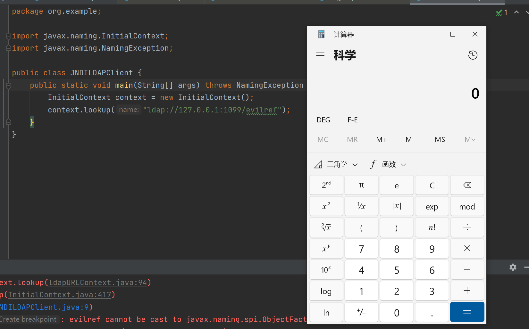Click the square root key
Image resolution: width=529 pixels, height=329 pixels.
[x=326, y=227]
